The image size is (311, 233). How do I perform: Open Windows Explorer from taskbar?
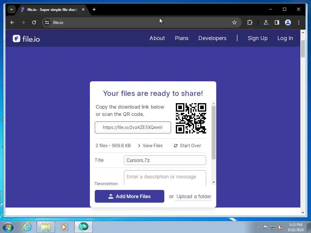click(x=46, y=227)
